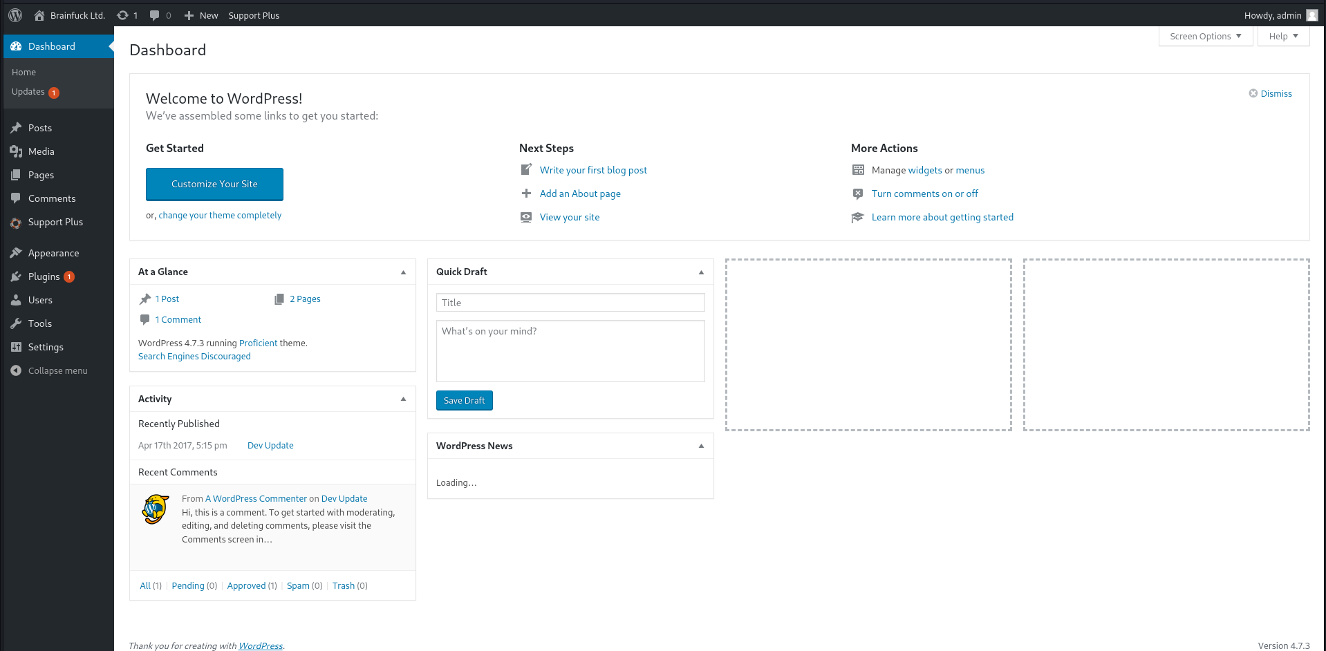
Task: Open the 1 Comment link in At a Glance
Action: click(x=178, y=319)
